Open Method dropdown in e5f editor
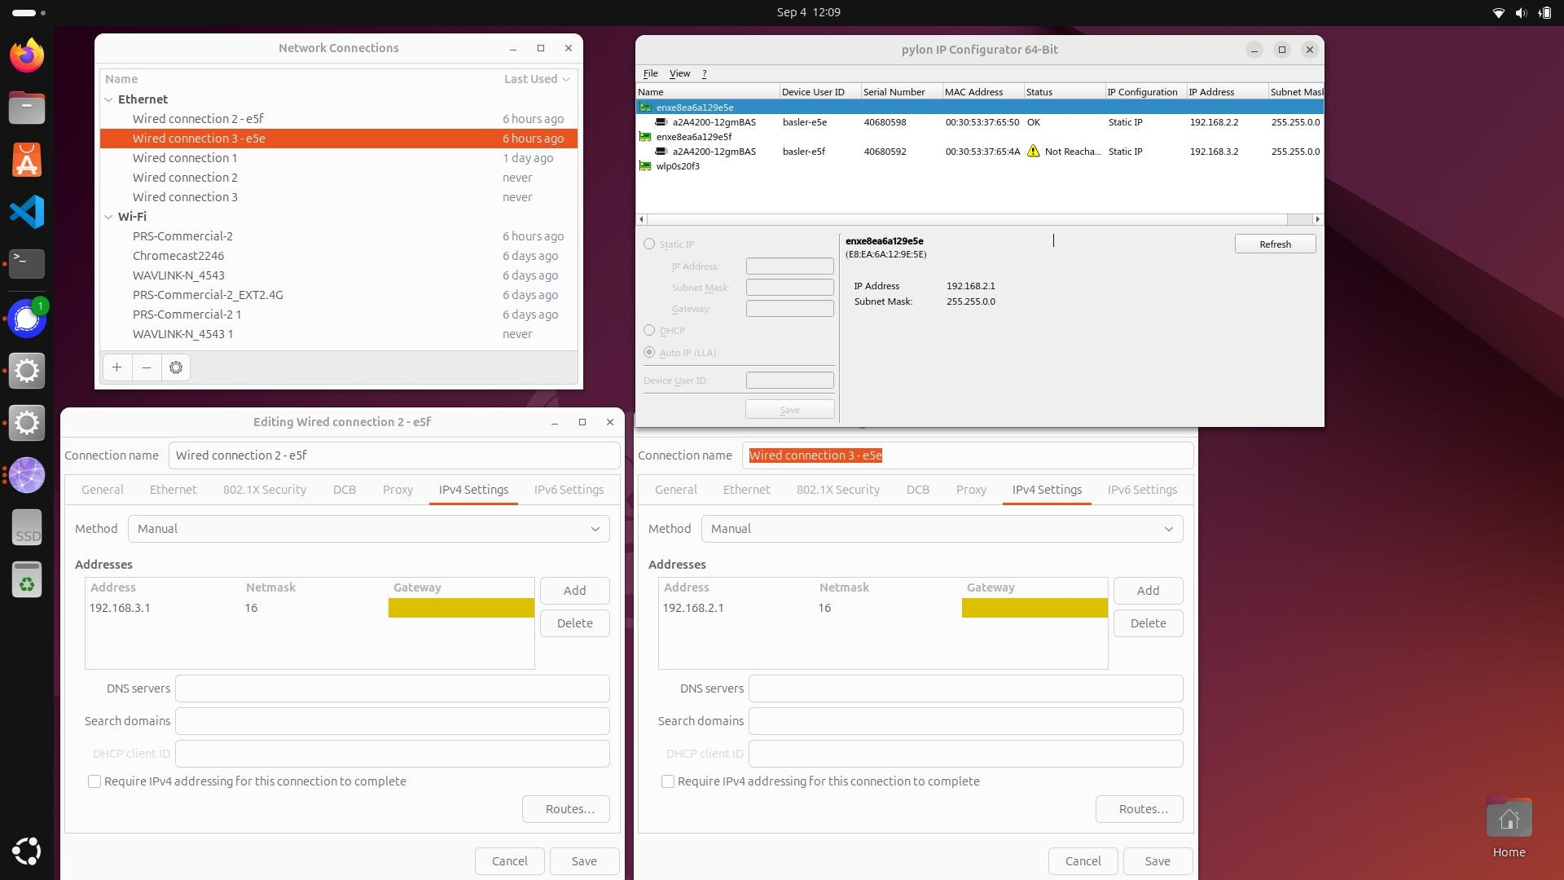Image resolution: width=1564 pixels, height=880 pixels. (x=368, y=529)
